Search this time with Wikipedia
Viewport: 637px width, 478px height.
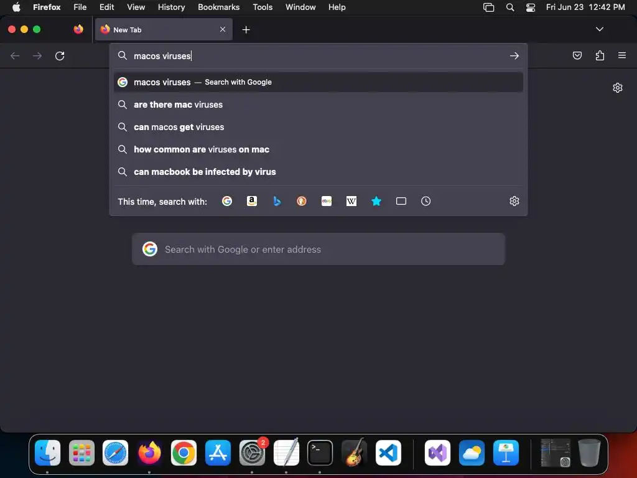click(x=351, y=201)
